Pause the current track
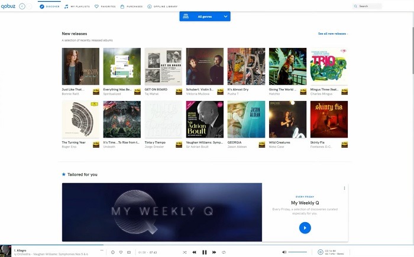Viewport: 414px width, 257px height. (205, 252)
